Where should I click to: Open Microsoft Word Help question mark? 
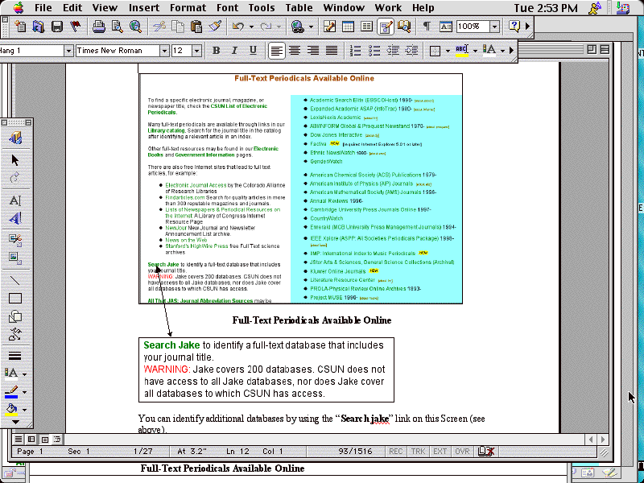tap(514, 27)
